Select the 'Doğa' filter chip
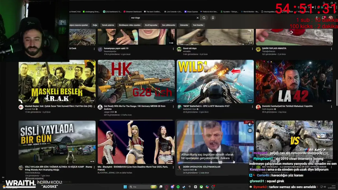 point(95,25)
